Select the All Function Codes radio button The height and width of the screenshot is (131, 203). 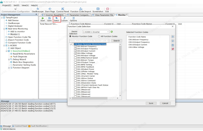point(99,36)
